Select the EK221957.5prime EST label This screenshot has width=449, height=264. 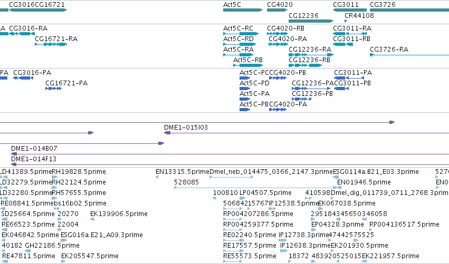pos(390,256)
